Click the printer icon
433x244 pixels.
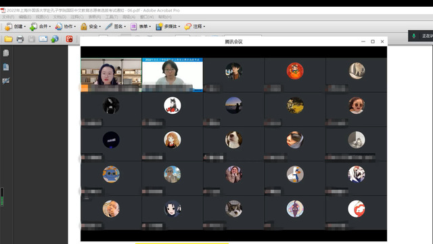coord(20,39)
